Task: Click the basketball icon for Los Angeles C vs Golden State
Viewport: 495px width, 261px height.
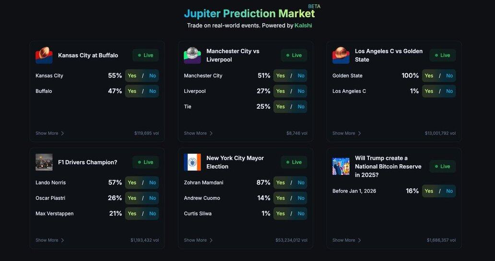Action: click(x=341, y=55)
